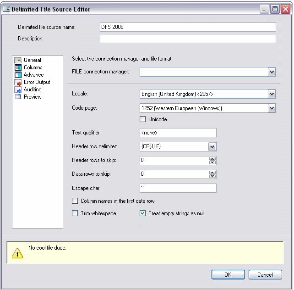Click the Preview page icon
Viewport: 294px width, 290px height.
pos(18,97)
